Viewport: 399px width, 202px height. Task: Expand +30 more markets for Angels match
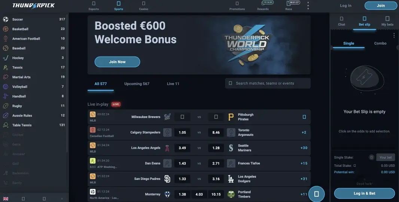pyautogui.click(x=304, y=148)
